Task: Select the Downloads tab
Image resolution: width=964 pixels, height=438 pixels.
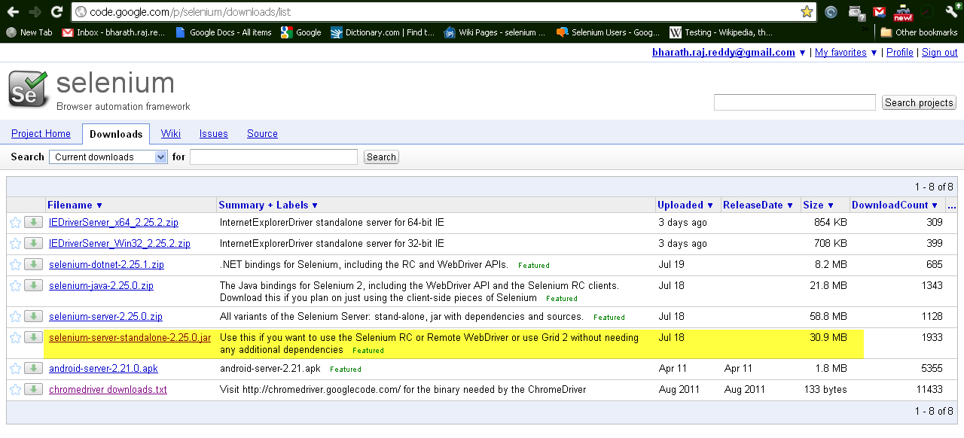Action: (x=116, y=134)
